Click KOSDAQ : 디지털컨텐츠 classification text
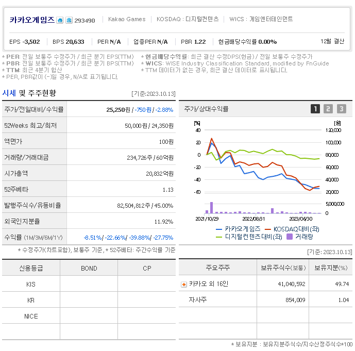This screenshot has height=351, width=355. (188, 19)
